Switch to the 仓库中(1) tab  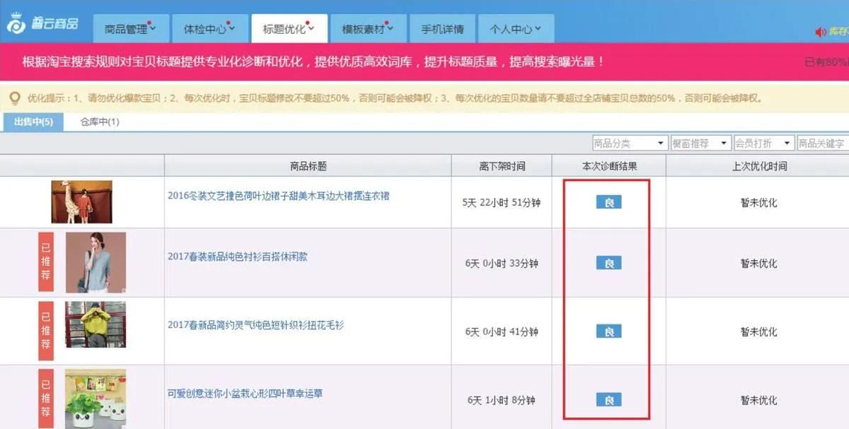99,122
